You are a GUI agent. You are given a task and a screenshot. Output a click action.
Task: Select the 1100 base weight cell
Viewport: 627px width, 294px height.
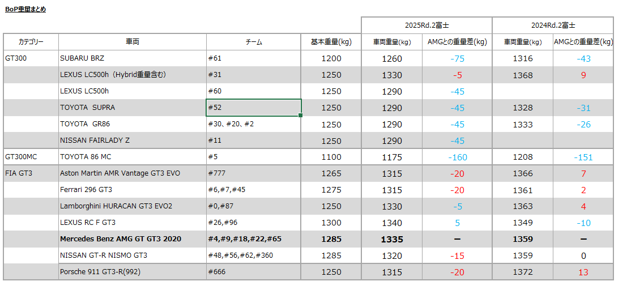click(x=331, y=157)
